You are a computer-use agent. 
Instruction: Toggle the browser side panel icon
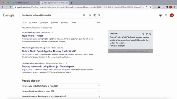(167, 7)
